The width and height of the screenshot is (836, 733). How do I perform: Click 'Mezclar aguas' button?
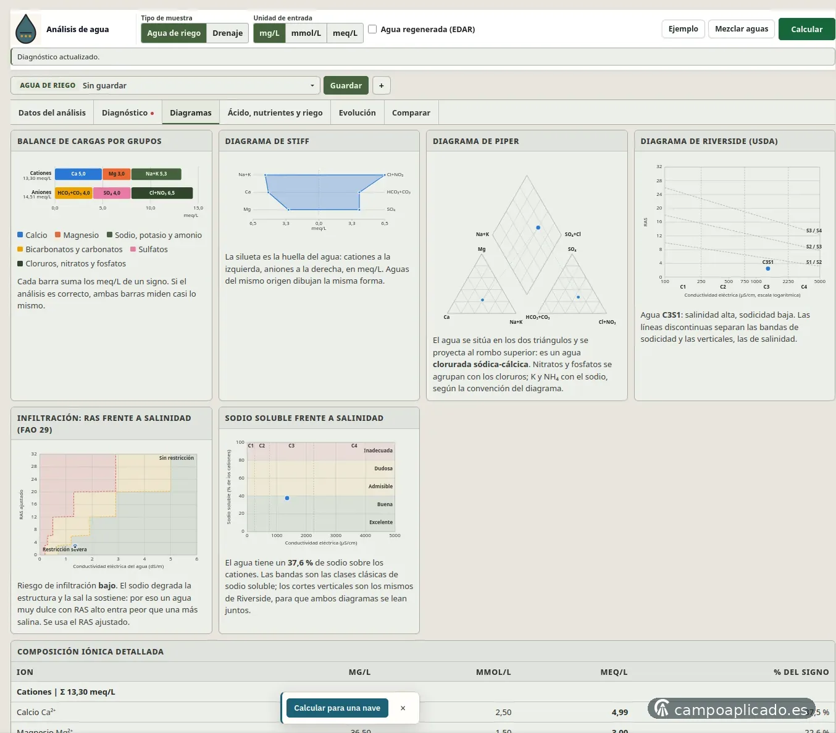[x=742, y=29]
